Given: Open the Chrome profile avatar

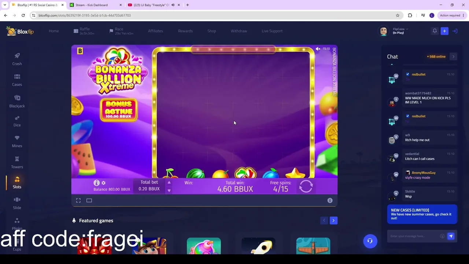Looking at the screenshot, I should [x=432, y=15].
